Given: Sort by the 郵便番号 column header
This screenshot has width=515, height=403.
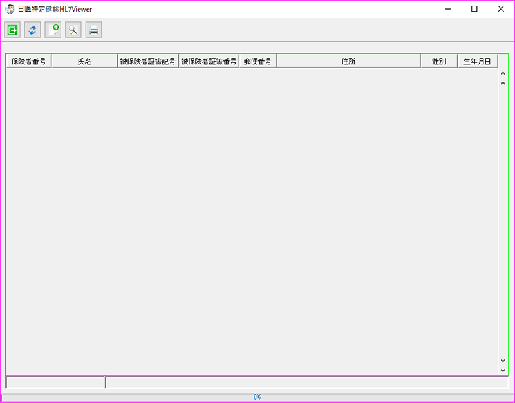Looking at the screenshot, I should tap(257, 61).
